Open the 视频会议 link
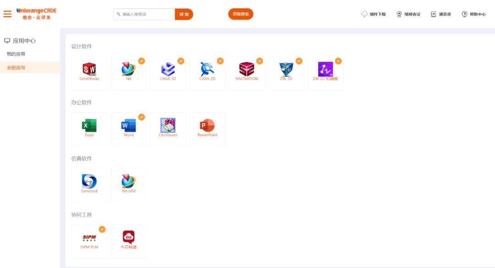 [412, 14]
